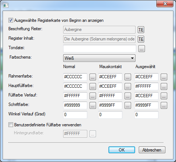
Task: Click Mauskontakt Rahmenfarbe #CCEEFF field
Action: coord(110,77)
